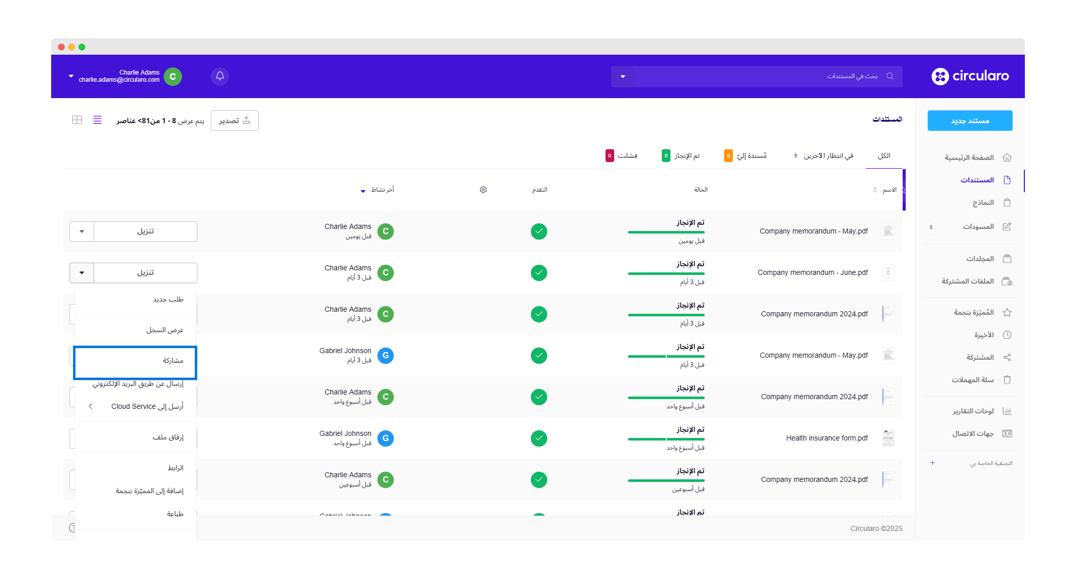Switch to list view layout
The image size is (1076, 579).
[97, 120]
